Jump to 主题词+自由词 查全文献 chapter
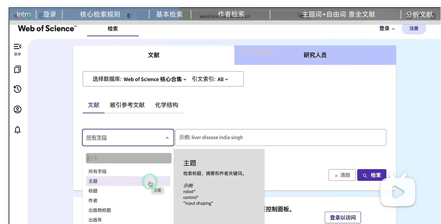Screen dimensions: 441x224 pyautogui.click(x=339, y=14)
